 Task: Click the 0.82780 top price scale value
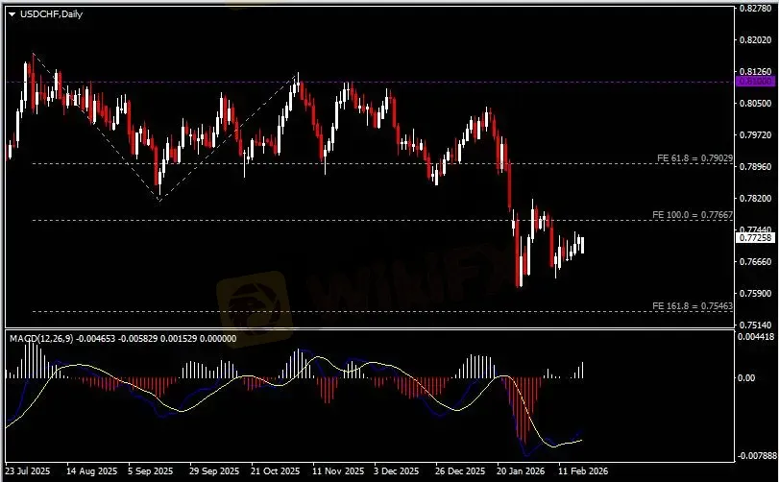click(754, 9)
